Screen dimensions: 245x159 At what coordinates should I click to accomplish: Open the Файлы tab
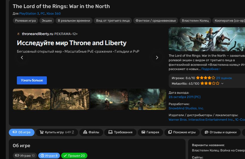[91, 132]
